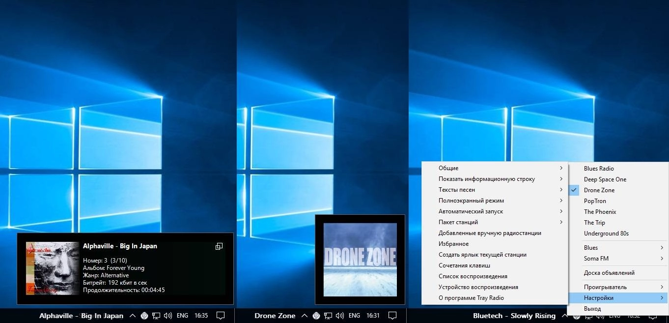This screenshot has height=323, width=669.
Task: Open the Тексты песен submenu
Action: coord(495,190)
